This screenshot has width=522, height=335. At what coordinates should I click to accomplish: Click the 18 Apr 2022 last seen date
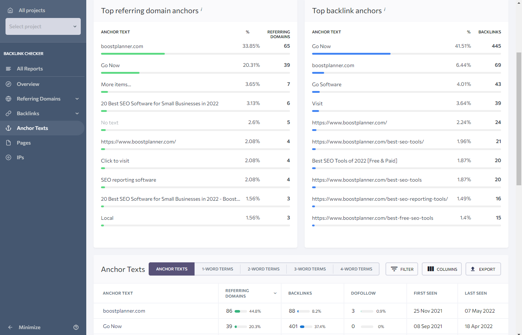point(478,326)
